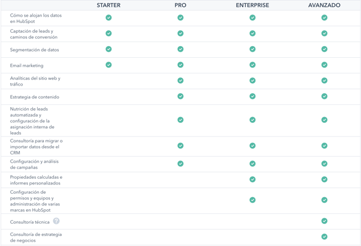The width and height of the screenshot is (361, 246).
Task: Click 'Analíticas del sitio web y tráfico' label
Action: pyautogui.click(x=35, y=81)
